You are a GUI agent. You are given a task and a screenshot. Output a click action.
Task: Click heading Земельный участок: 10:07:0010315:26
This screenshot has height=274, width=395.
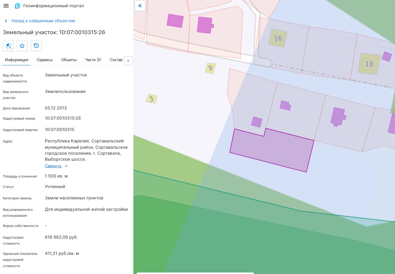pyautogui.click(x=54, y=32)
